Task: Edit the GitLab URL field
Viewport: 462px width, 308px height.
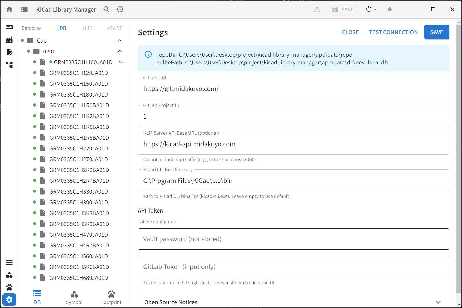Action: pos(293,89)
